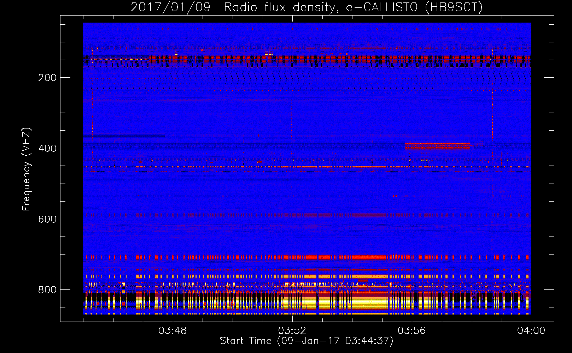Click the plot title '2017/01/09 Radio flux density'
The width and height of the screenshot is (572, 353).
(x=306, y=7)
